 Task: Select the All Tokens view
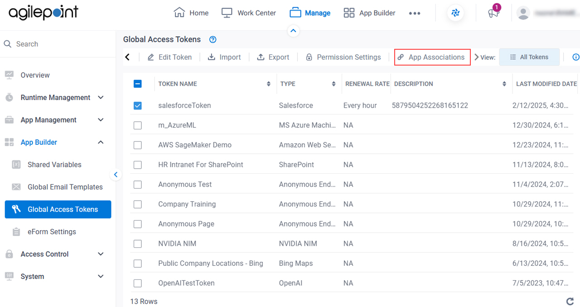coord(529,57)
